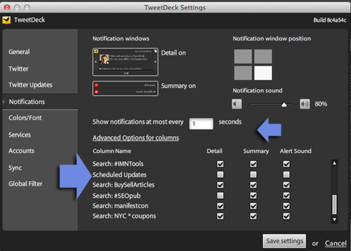Viewport: 351px width, 251px height.
Task: Click the Save settings button
Action: [284, 241]
